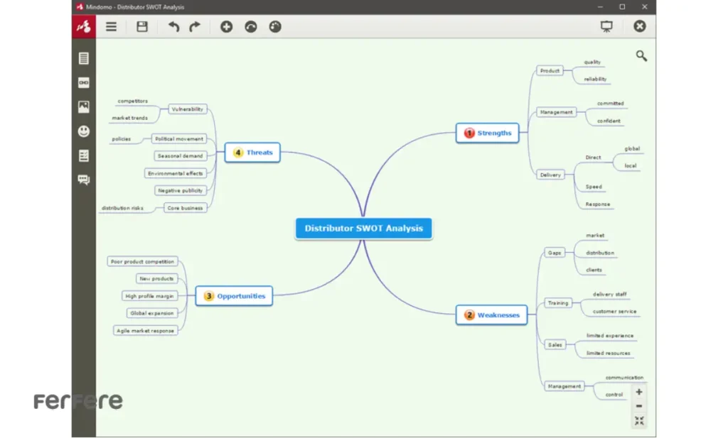Select the central Distributor SWOT Analysis topic
Image resolution: width=728 pixels, height=438 pixels.
363,229
